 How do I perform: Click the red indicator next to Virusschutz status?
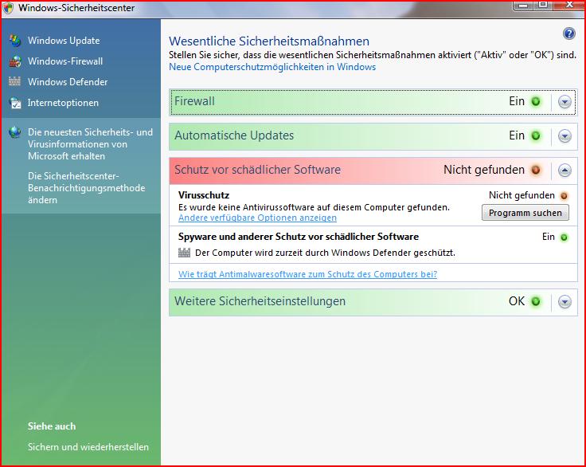click(x=564, y=196)
